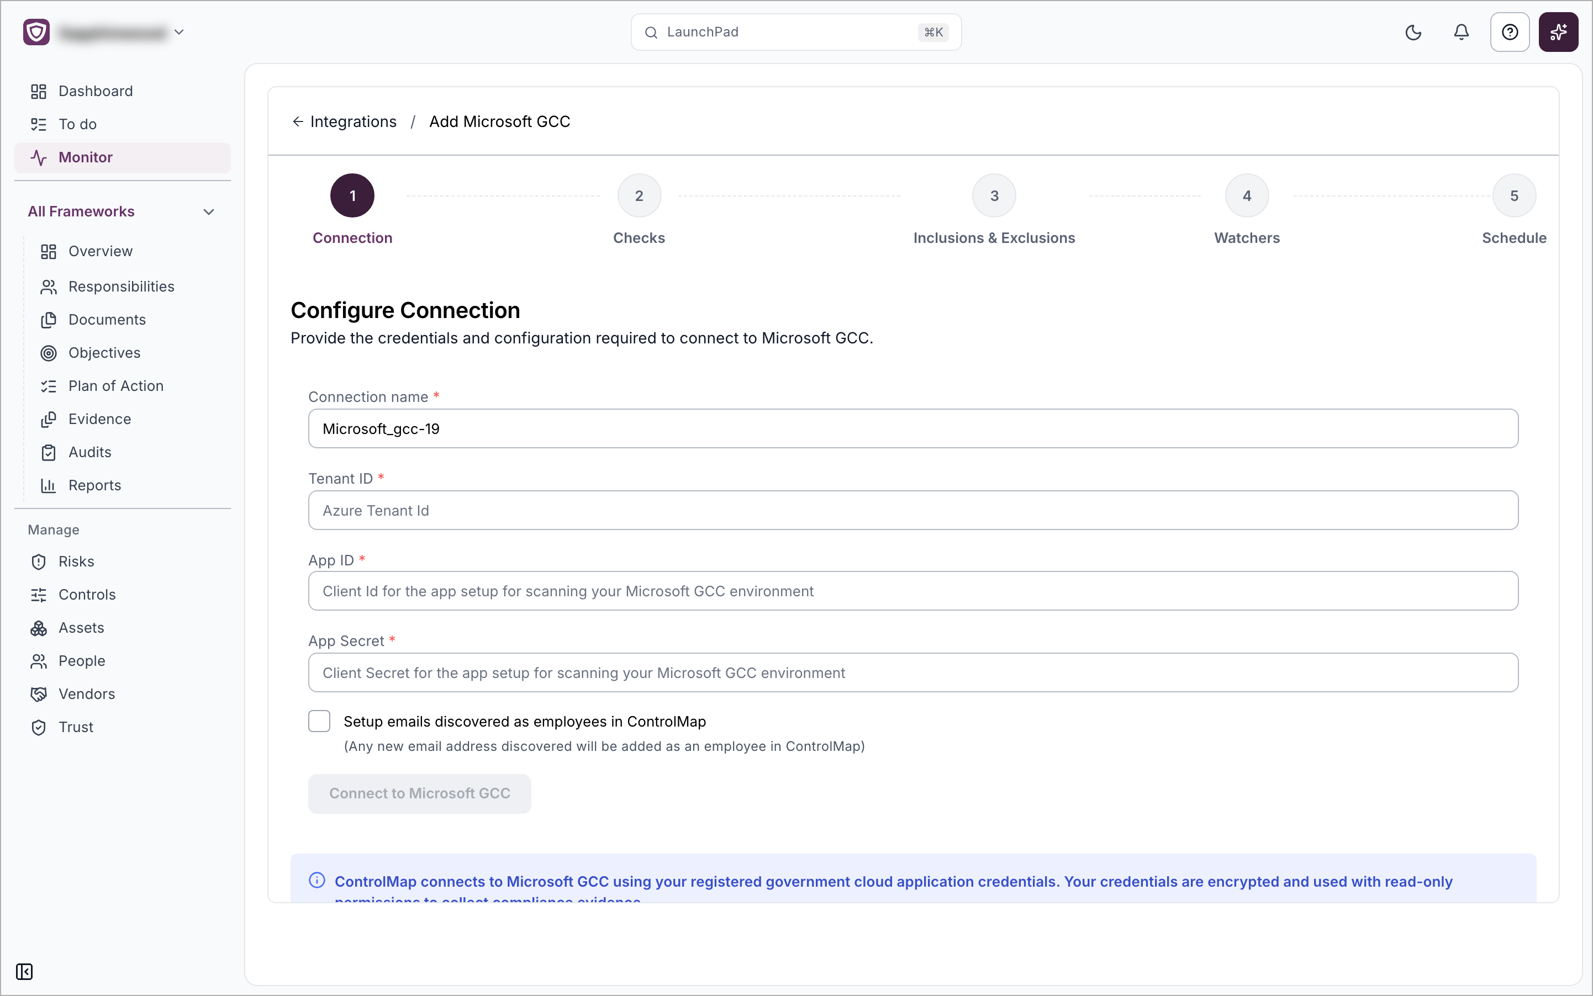
Task: Click the Assets cubes icon
Action: tap(39, 628)
